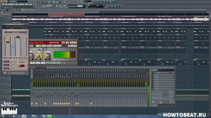Select channel group 4 in Tube Amp
Screen dimensions: 211x118
43,63
